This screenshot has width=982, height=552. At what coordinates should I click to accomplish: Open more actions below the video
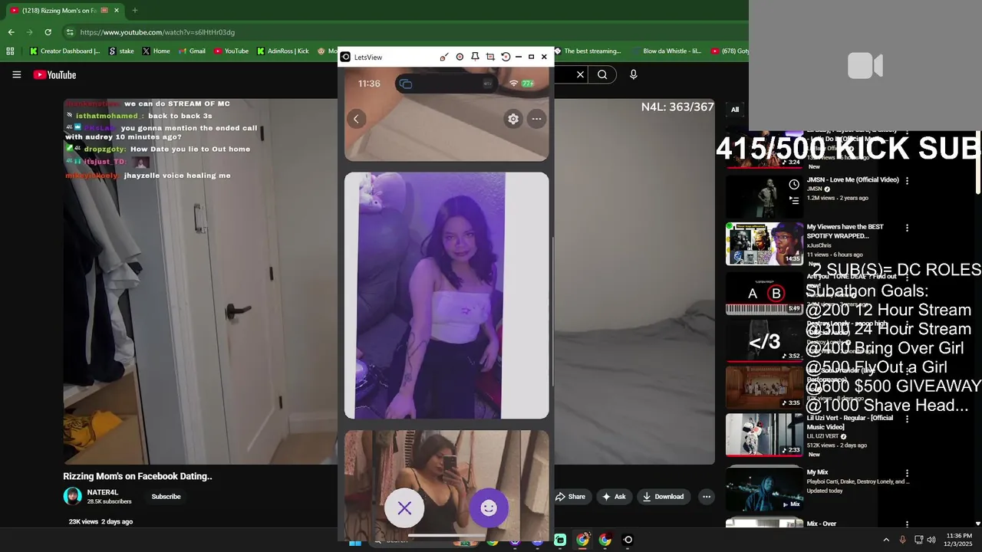(x=707, y=497)
